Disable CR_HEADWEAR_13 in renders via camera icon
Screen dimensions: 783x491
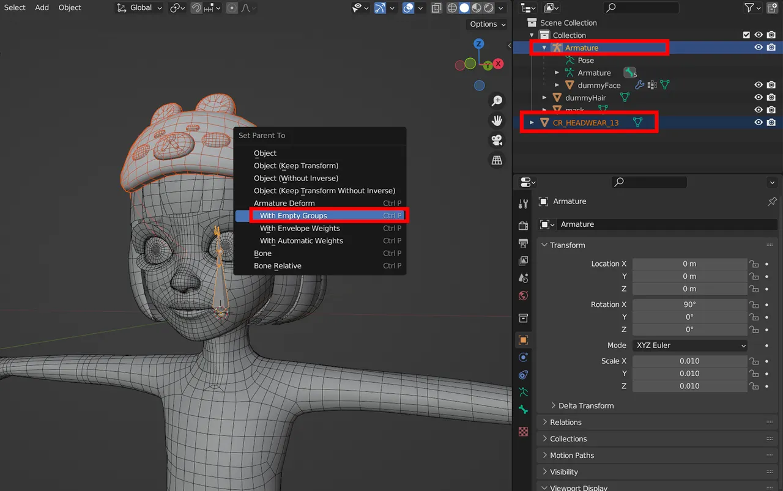772,122
